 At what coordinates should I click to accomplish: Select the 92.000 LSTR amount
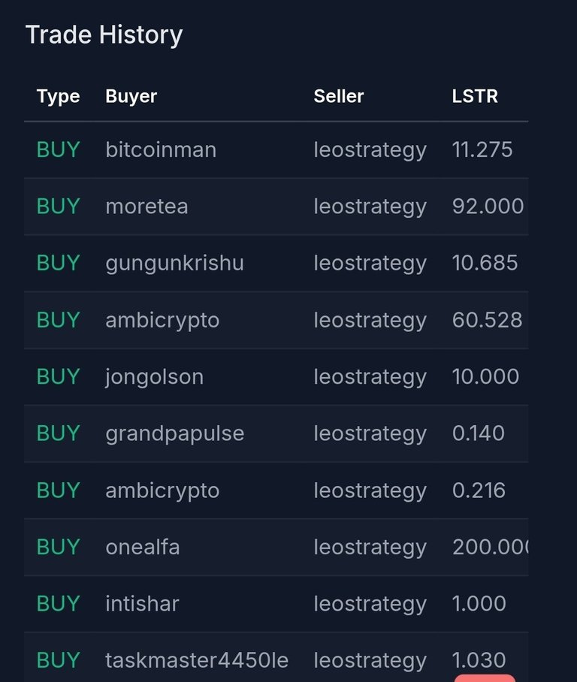(488, 206)
